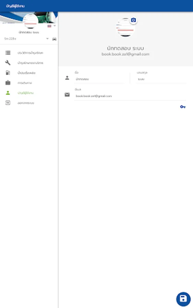Click the page title in blue header bar
This screenshot has width=193, height=308.
click(x=15, y=6)
